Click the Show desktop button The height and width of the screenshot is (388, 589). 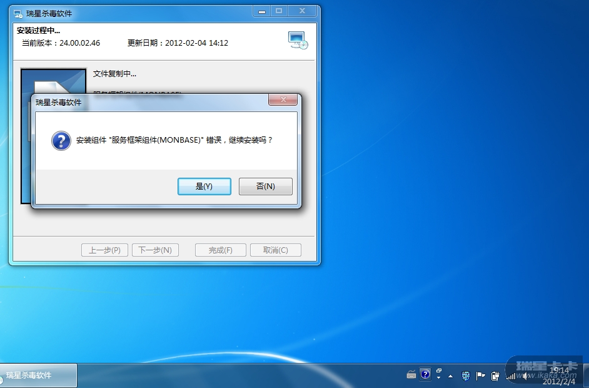pyautogui.click(x=586, y=375)
